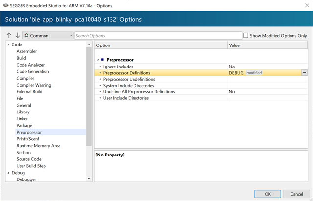Click the category list scrollbar down arrow
This screenshot has width=313, height=201.
tap(89, 179)
